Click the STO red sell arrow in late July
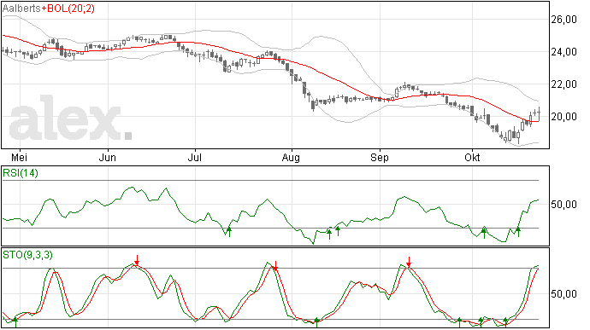The height and width of the screenshot is (330, 590). click(x=275, y=266)
